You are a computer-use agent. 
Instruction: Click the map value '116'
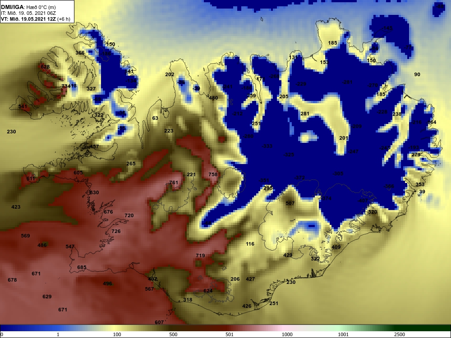point(250,244)
